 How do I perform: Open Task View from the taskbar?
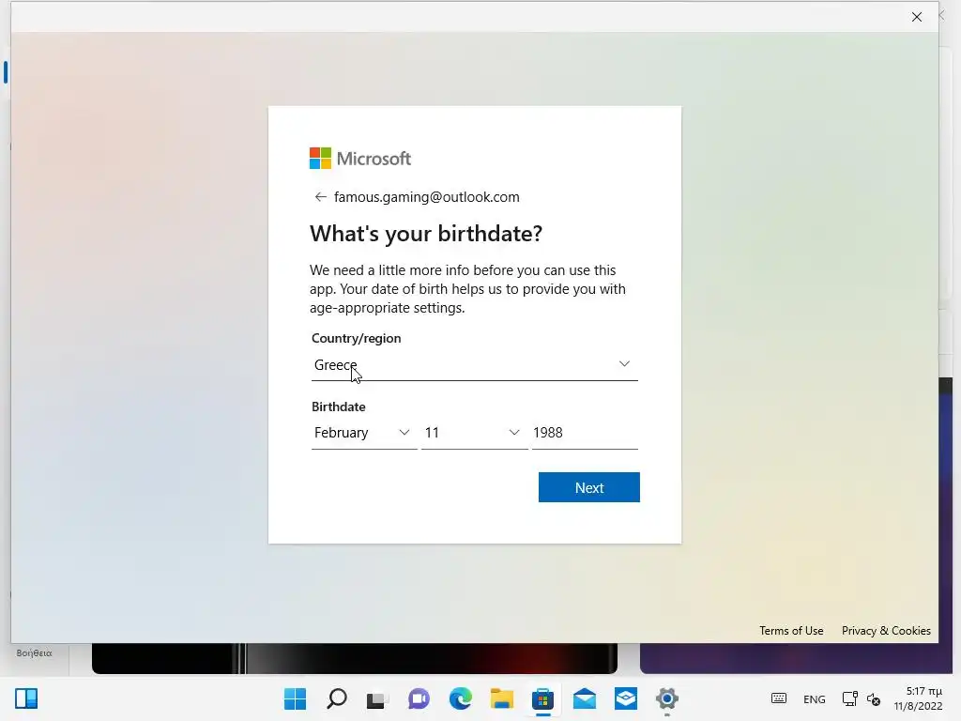coord(377,698)
